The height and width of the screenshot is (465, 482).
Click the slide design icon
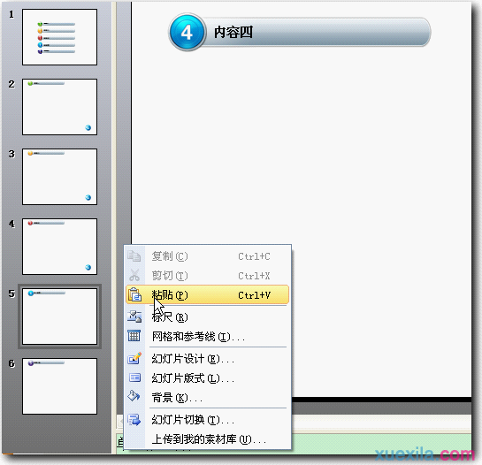134,358
